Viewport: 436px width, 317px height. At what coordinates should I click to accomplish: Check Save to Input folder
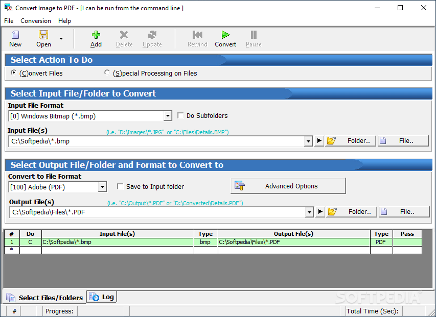click(x=120, y=186)
